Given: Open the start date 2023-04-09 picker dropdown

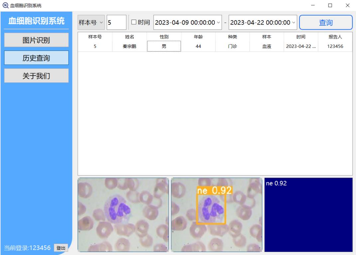Looking at the screenshot, I should [x=218, y=22].
